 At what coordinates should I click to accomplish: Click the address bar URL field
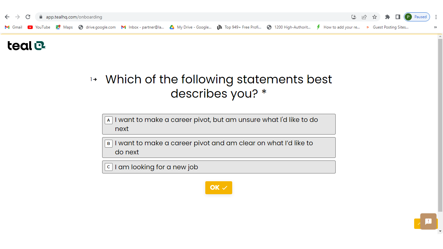click(x=195, y=17)
